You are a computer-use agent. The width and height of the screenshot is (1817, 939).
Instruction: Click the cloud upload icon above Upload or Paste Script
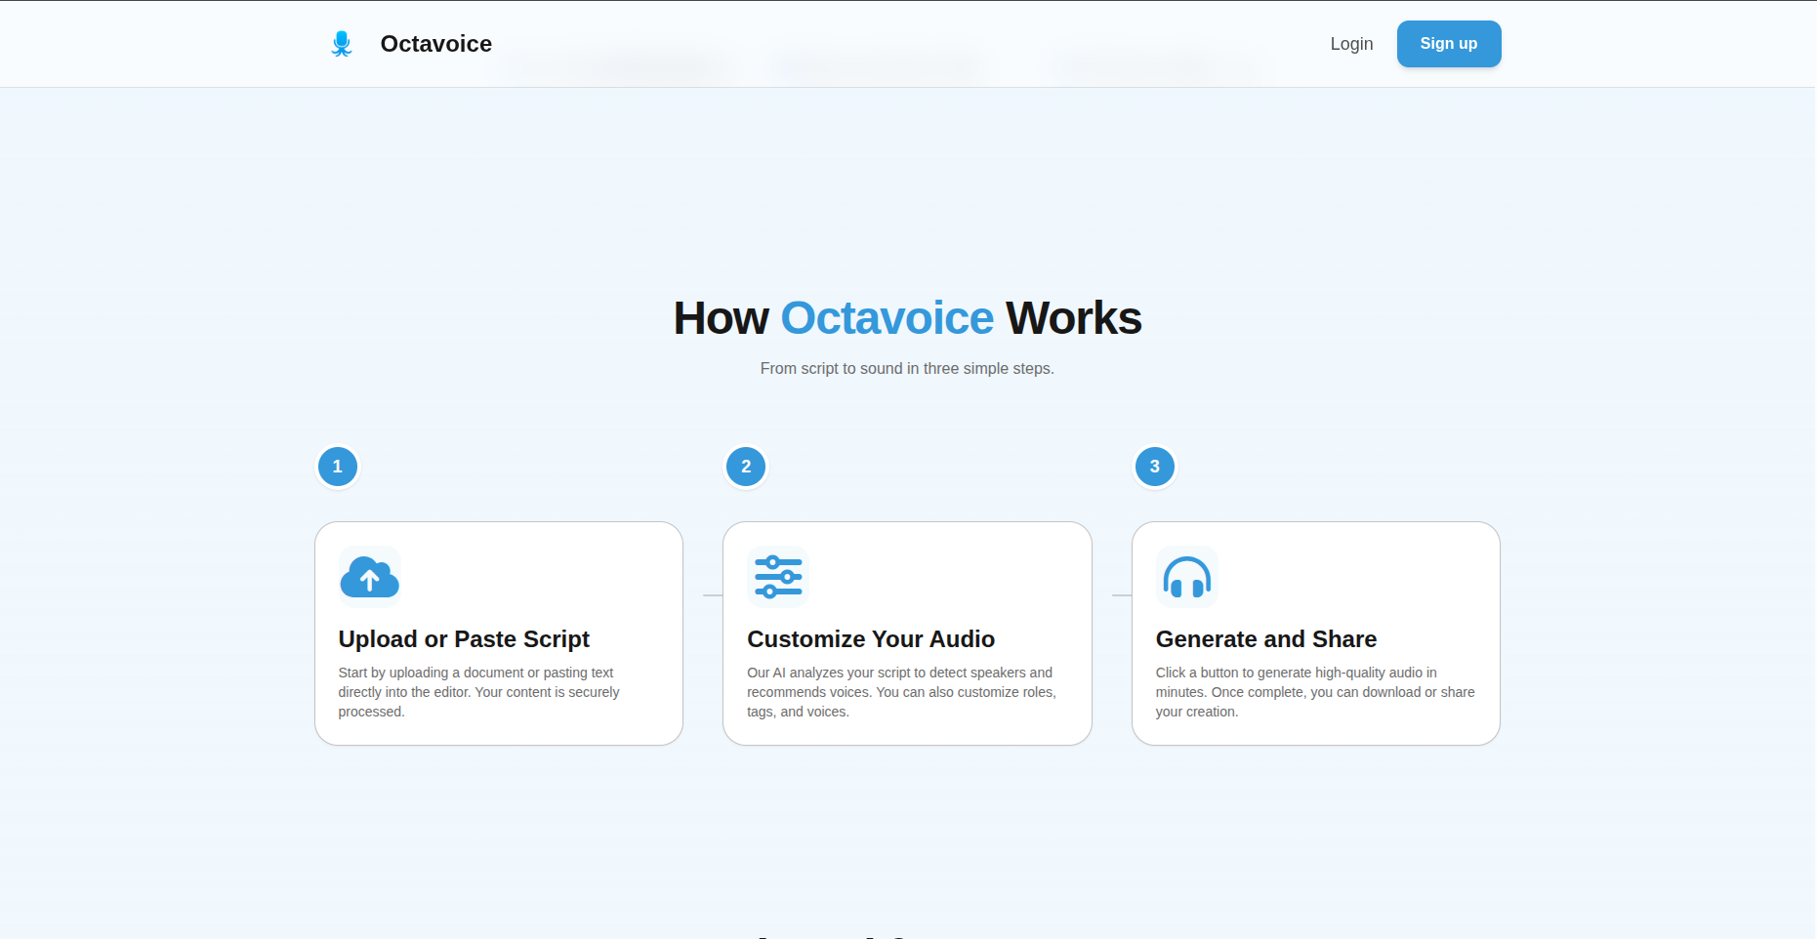click(369, 577)
